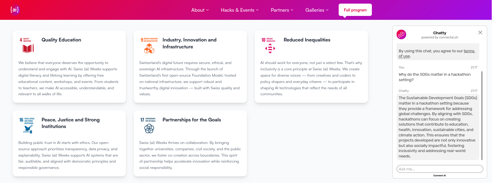Screen dimensions: 492x183
Task: Click the Peace, Justice and Strong Institutions title
Action: coord(71,123)
